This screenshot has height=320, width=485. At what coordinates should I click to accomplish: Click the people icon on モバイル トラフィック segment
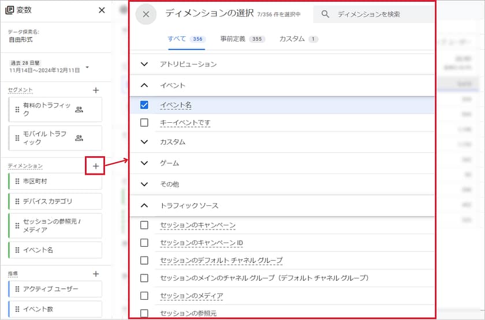[x=79, y=138]
